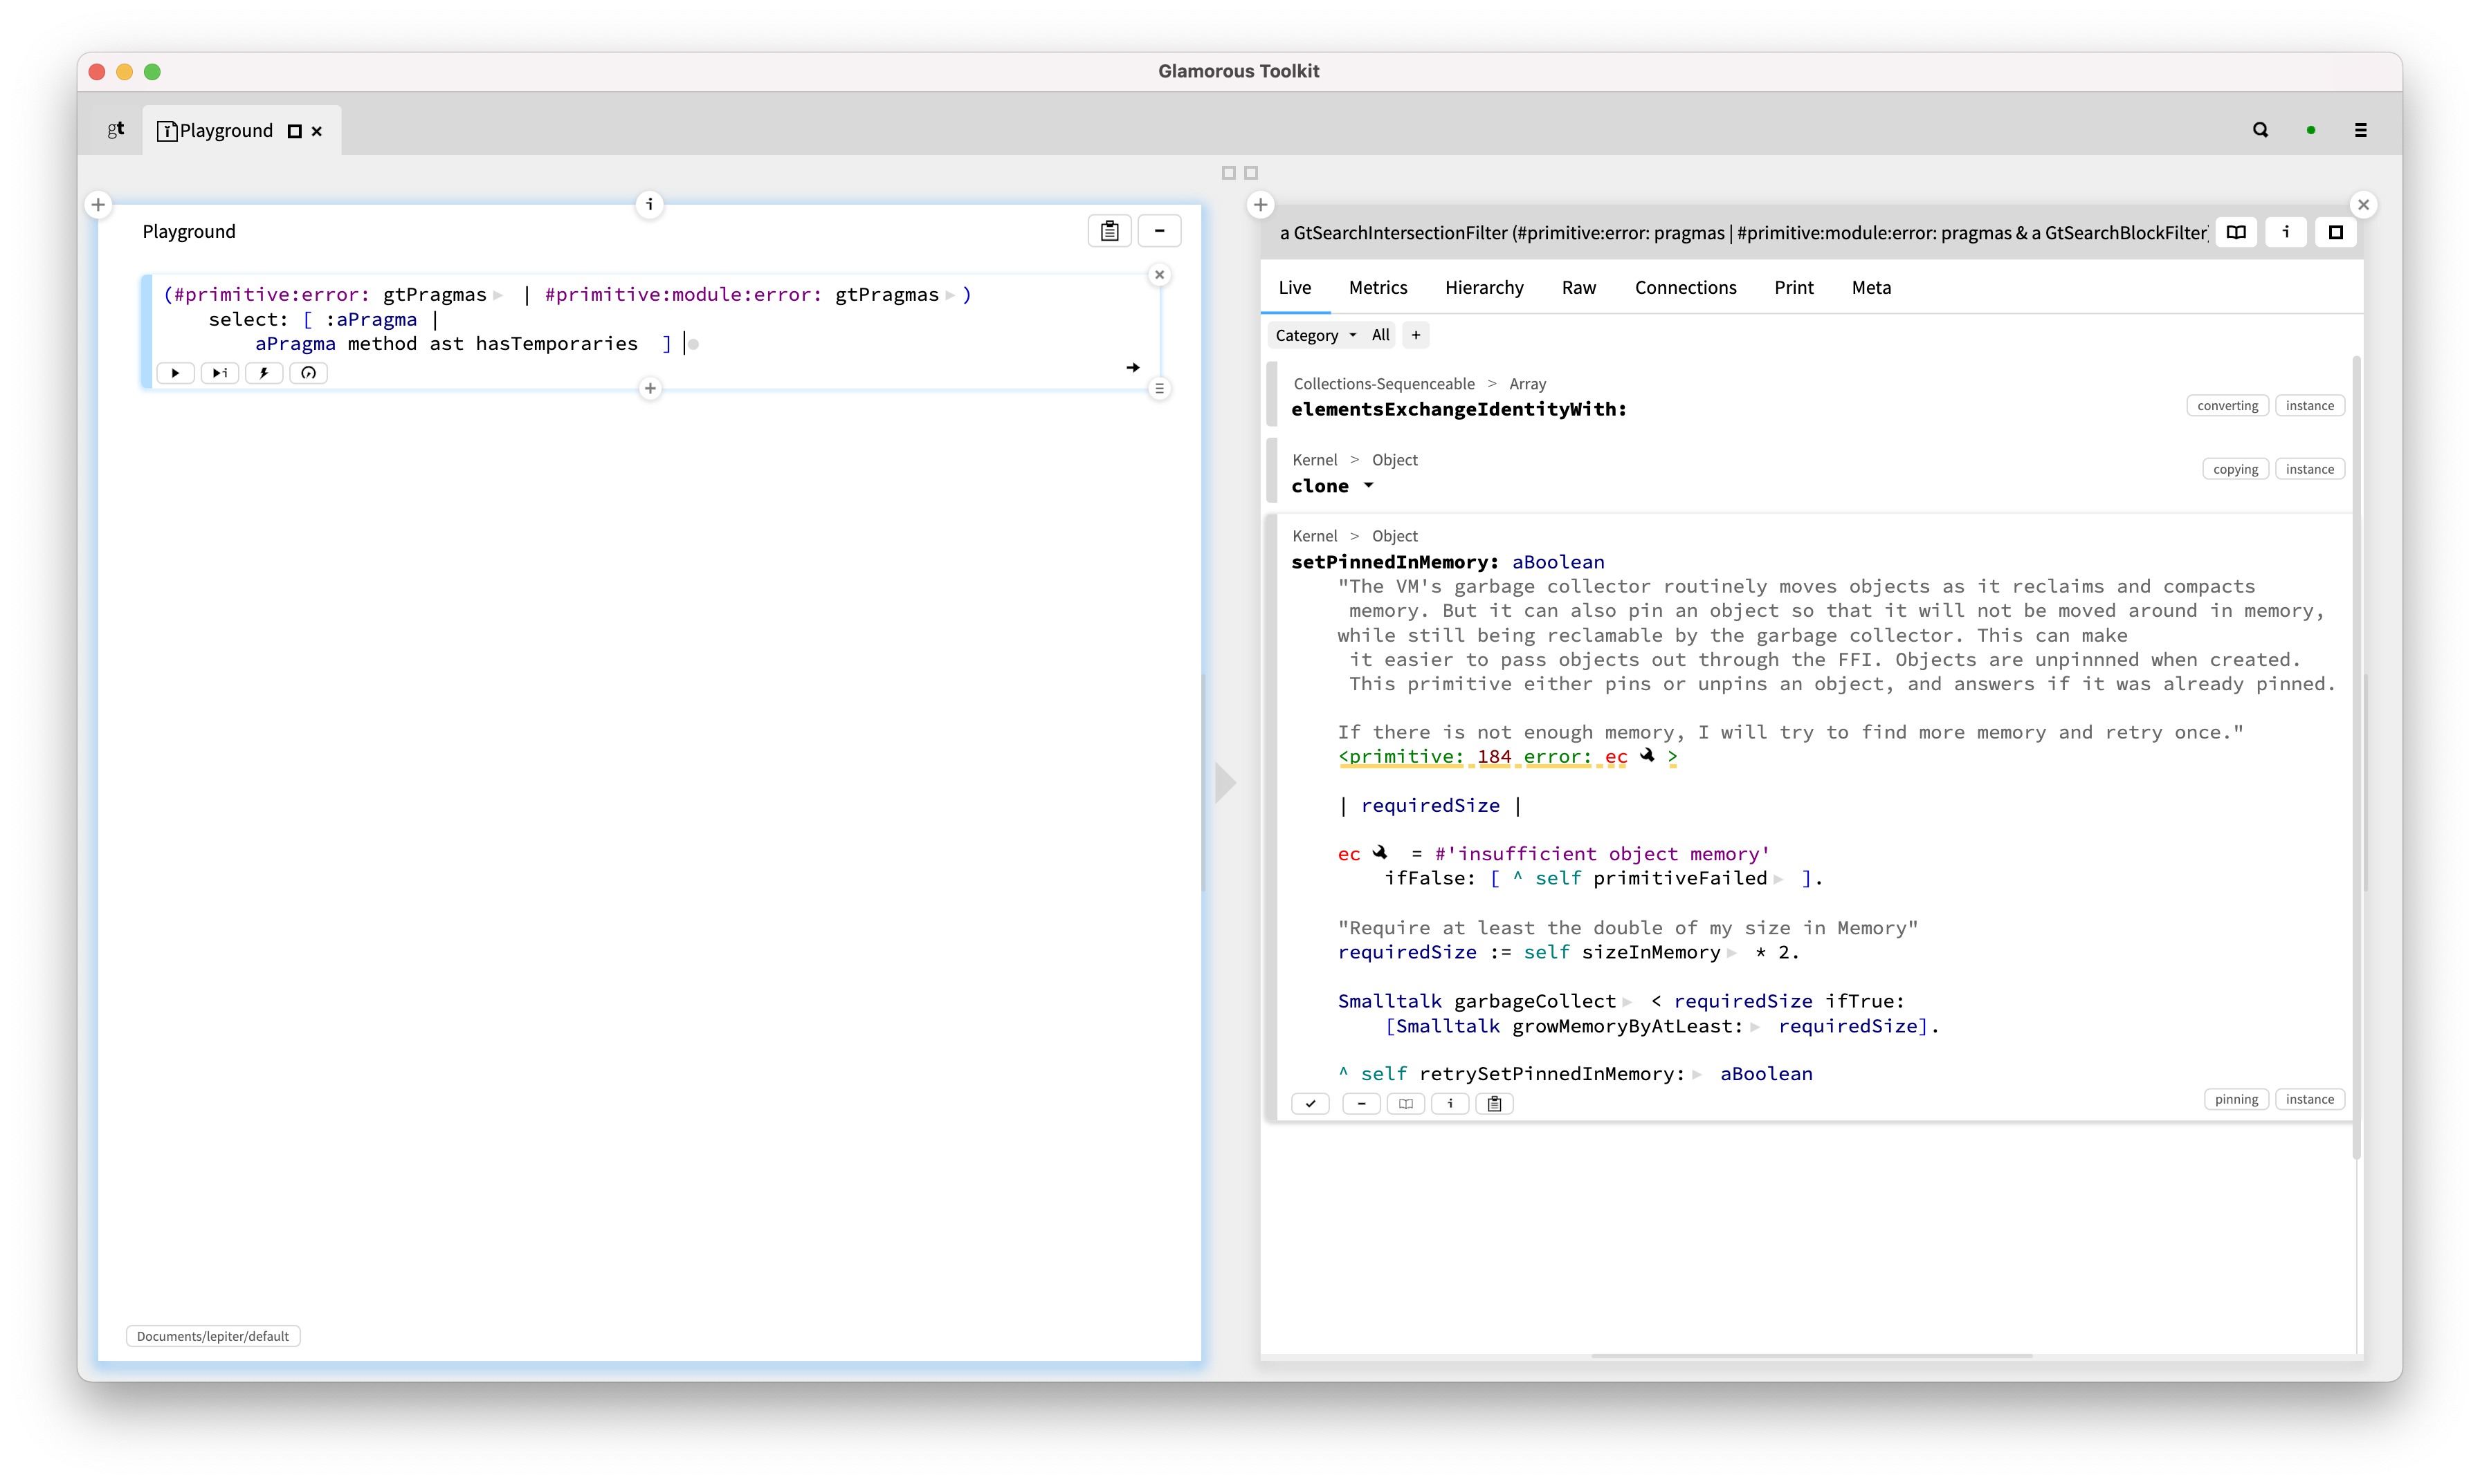2480x1484 pixels.
Task: Expand the clone method dropdown arrow
Action: (1369, 486)
